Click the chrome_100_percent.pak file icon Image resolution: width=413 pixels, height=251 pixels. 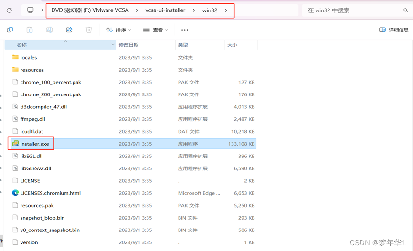pos(15,82)
